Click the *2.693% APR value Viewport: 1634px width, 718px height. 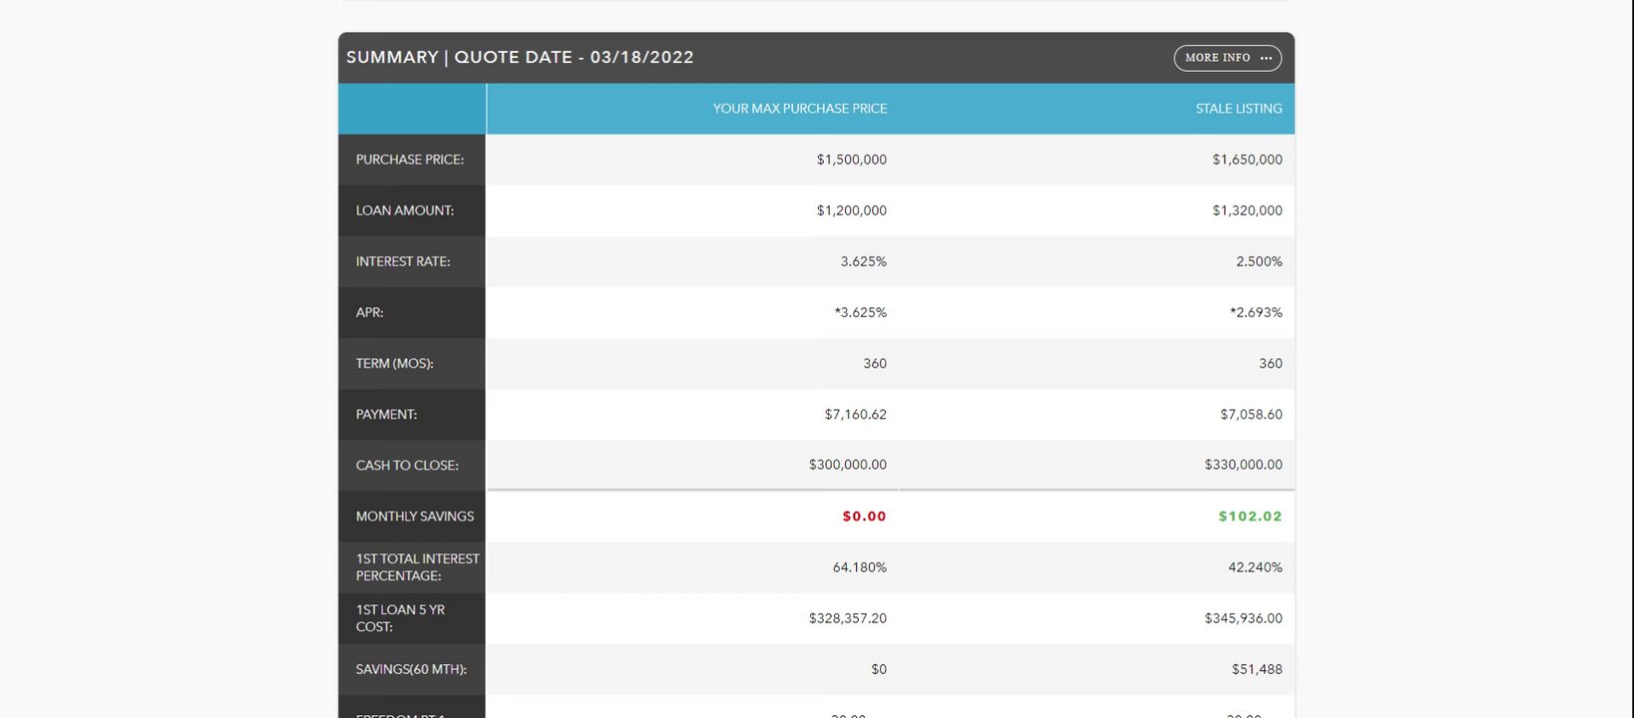1256,312
